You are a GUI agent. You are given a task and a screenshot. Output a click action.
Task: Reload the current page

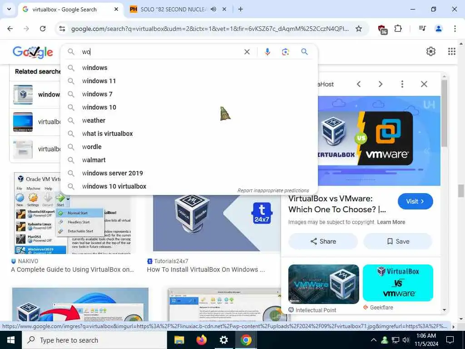click(x=43, y=29)
